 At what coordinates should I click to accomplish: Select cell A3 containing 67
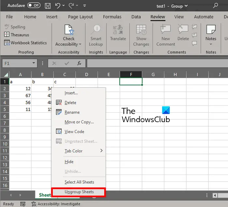[x=20, y=96]
